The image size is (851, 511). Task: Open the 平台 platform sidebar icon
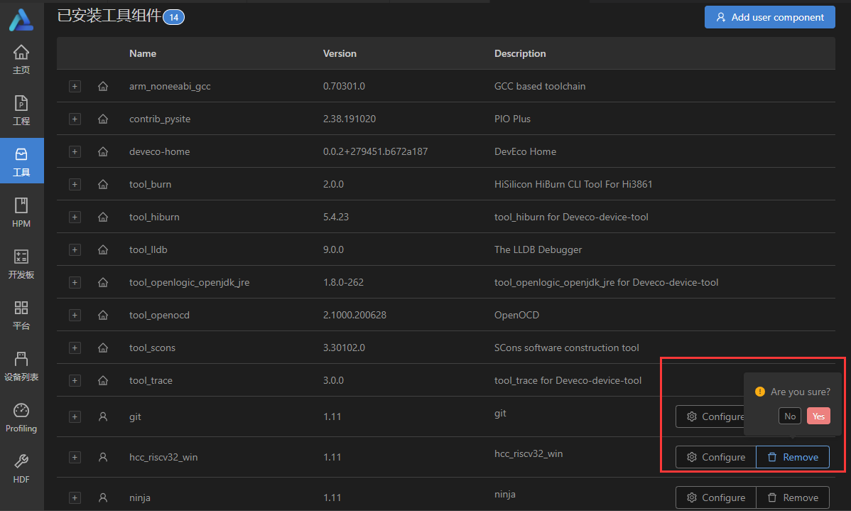(x=21, y=314)
